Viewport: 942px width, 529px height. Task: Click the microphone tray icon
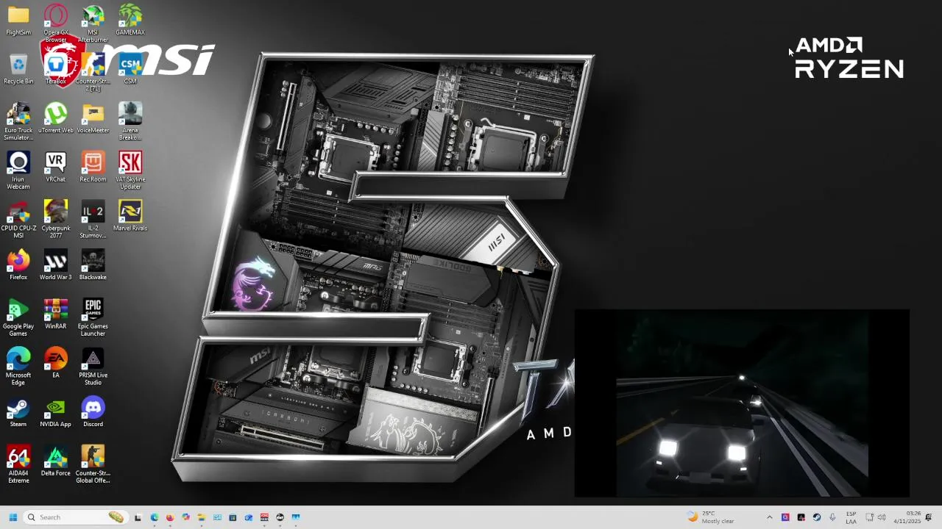(x=832, y=517)
